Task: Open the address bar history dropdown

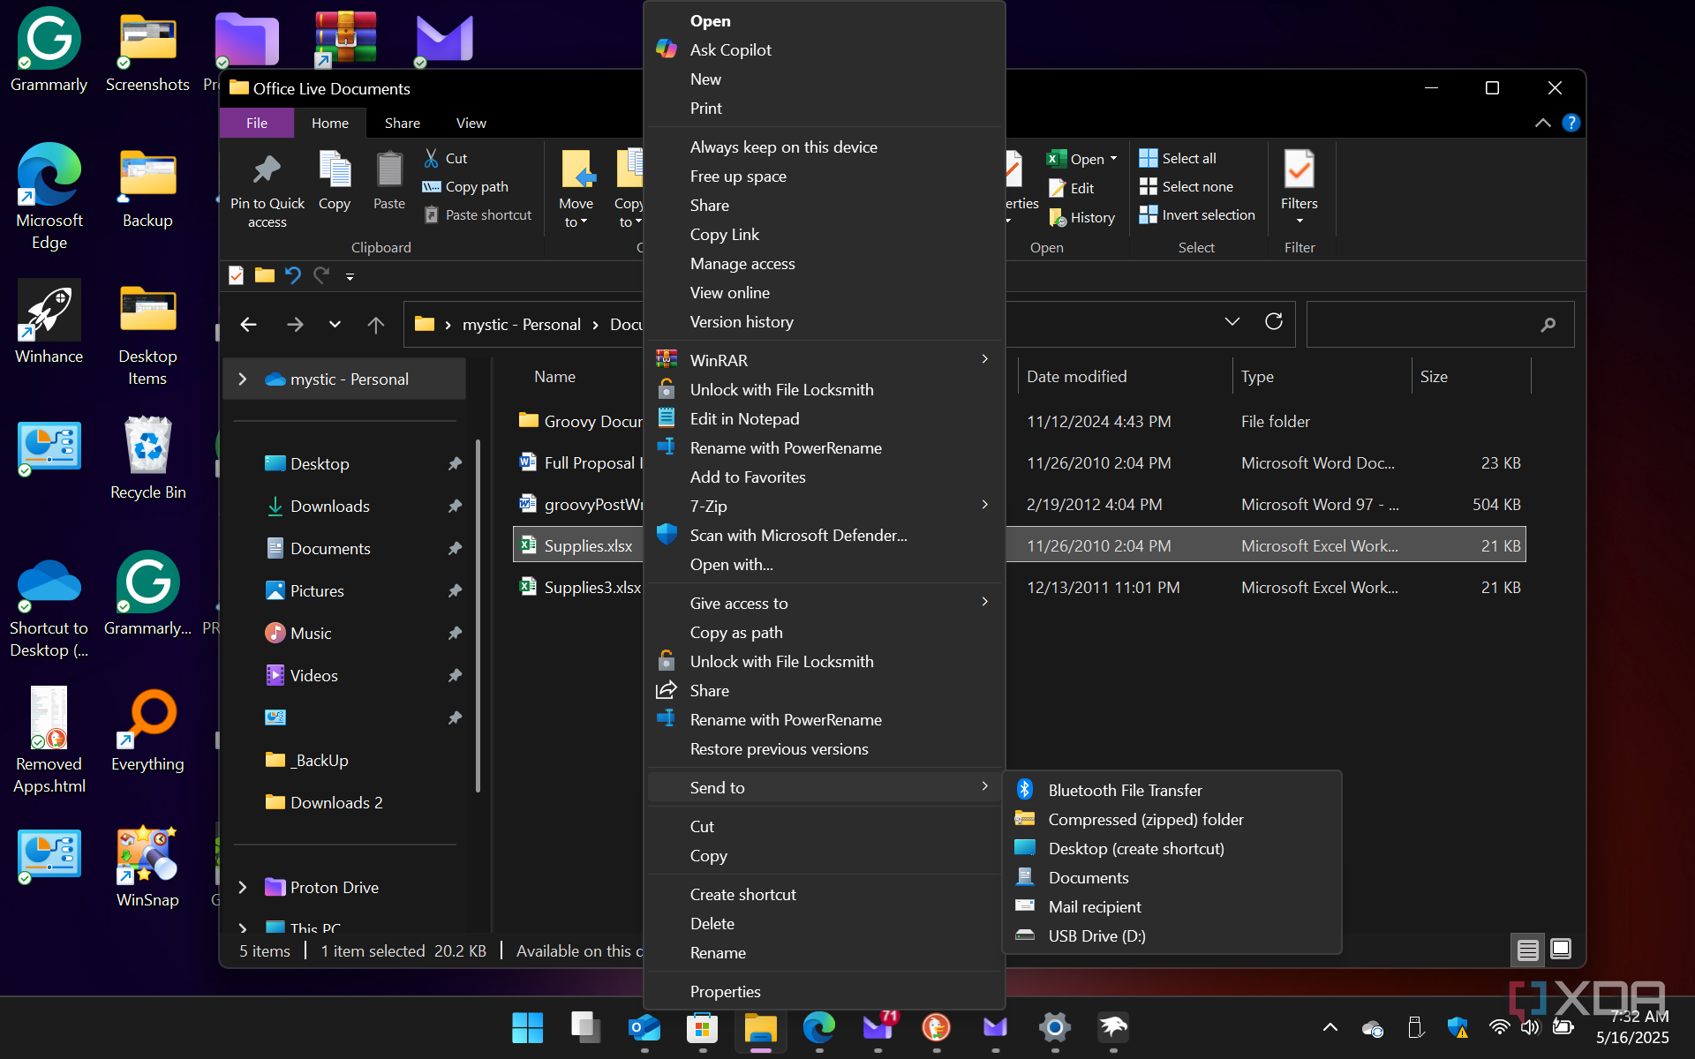Action: point(1232,322)
